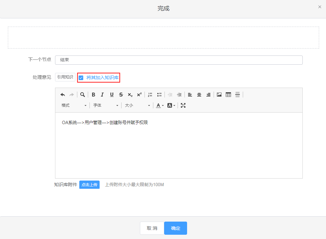Screen dimensions: 326x239
Task: Open find with the magnifier icon
Action: (83, 95)
